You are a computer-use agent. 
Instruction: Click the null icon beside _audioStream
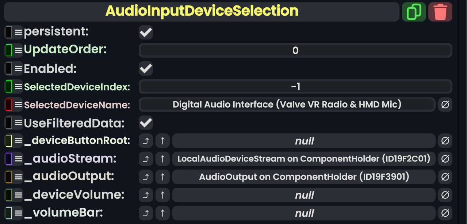coord(445,159)
